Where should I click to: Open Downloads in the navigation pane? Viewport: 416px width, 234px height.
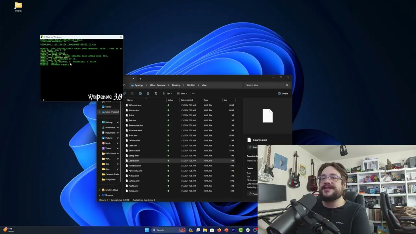coord(110,127)
